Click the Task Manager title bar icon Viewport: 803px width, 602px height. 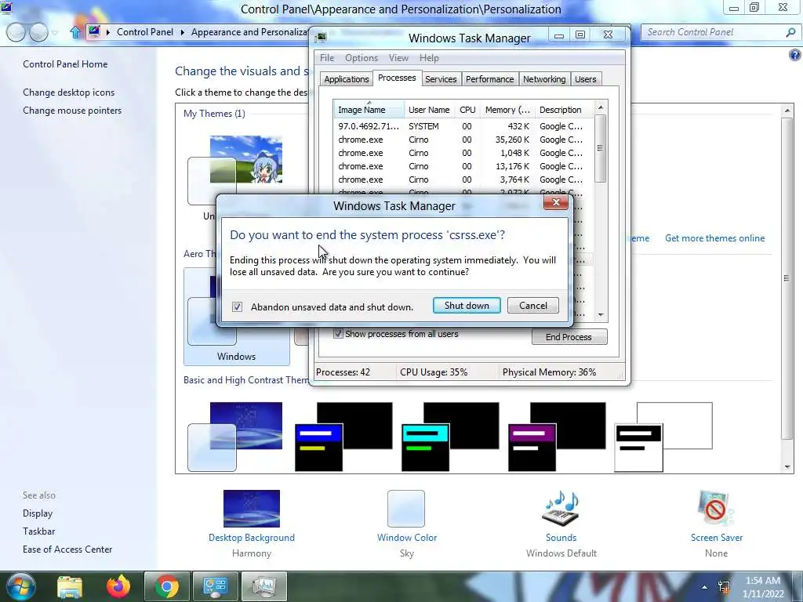click(321, 38)
